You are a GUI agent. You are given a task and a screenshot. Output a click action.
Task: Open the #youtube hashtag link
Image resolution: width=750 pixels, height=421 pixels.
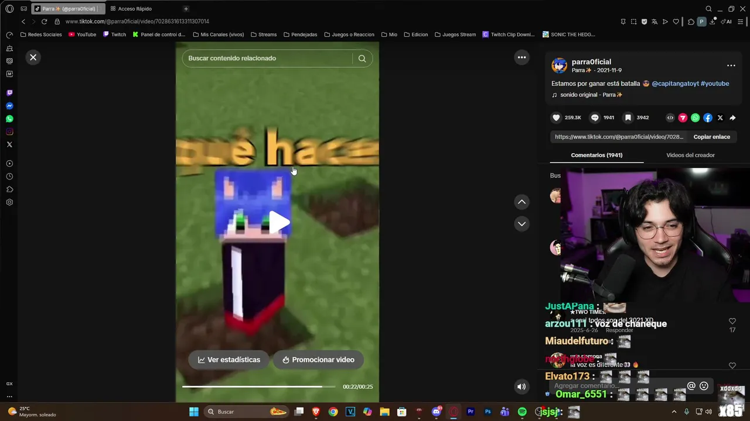click(715, 84)
